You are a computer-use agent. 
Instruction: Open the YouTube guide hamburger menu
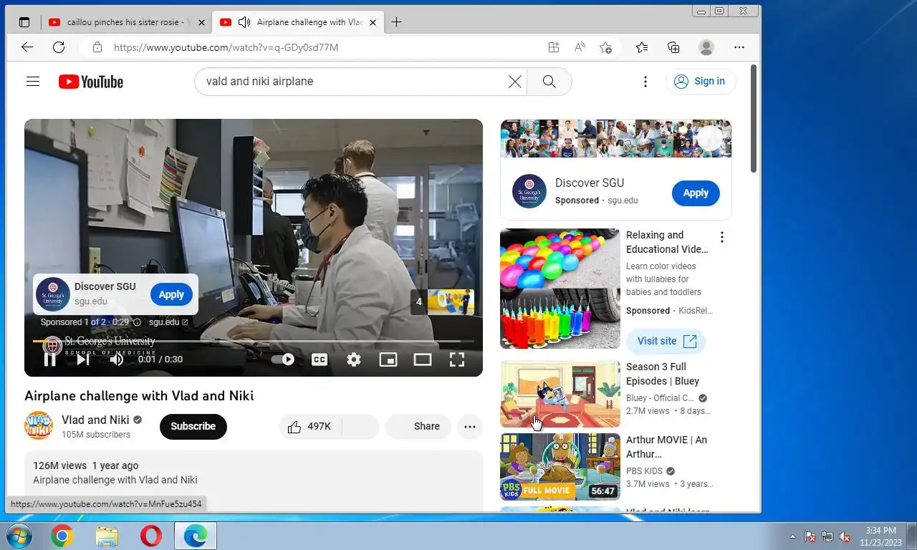(x=33, y=82)
